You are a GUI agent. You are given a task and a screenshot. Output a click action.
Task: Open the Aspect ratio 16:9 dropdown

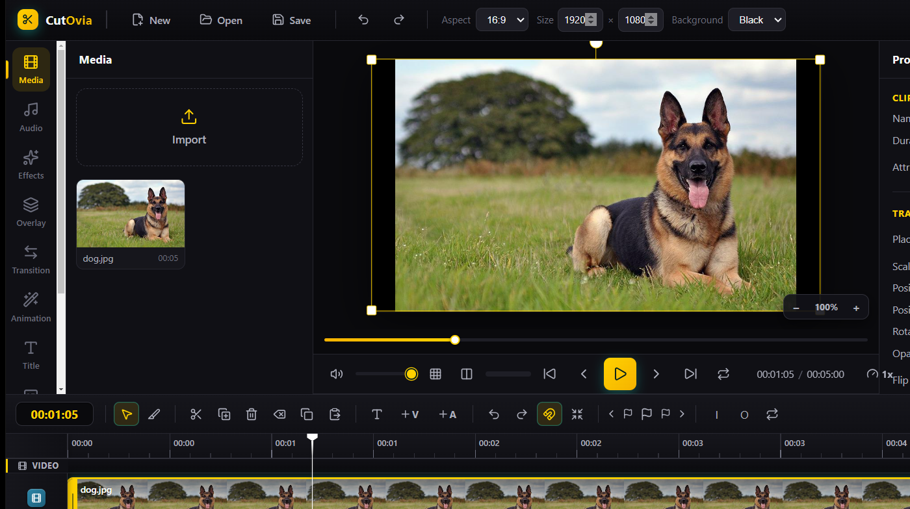coord(502,20)
